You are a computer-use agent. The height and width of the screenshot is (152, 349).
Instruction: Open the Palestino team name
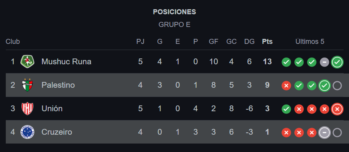pyautogui.click(x=58, y=85)
